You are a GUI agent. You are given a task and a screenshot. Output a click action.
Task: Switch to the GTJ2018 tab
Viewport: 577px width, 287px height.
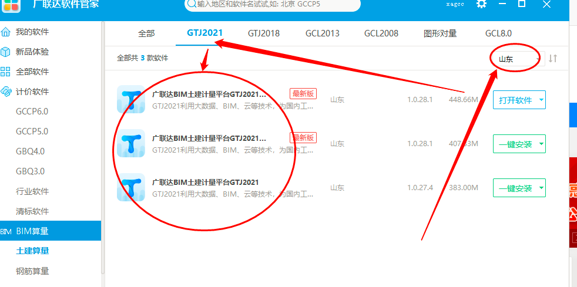[263, 33]
